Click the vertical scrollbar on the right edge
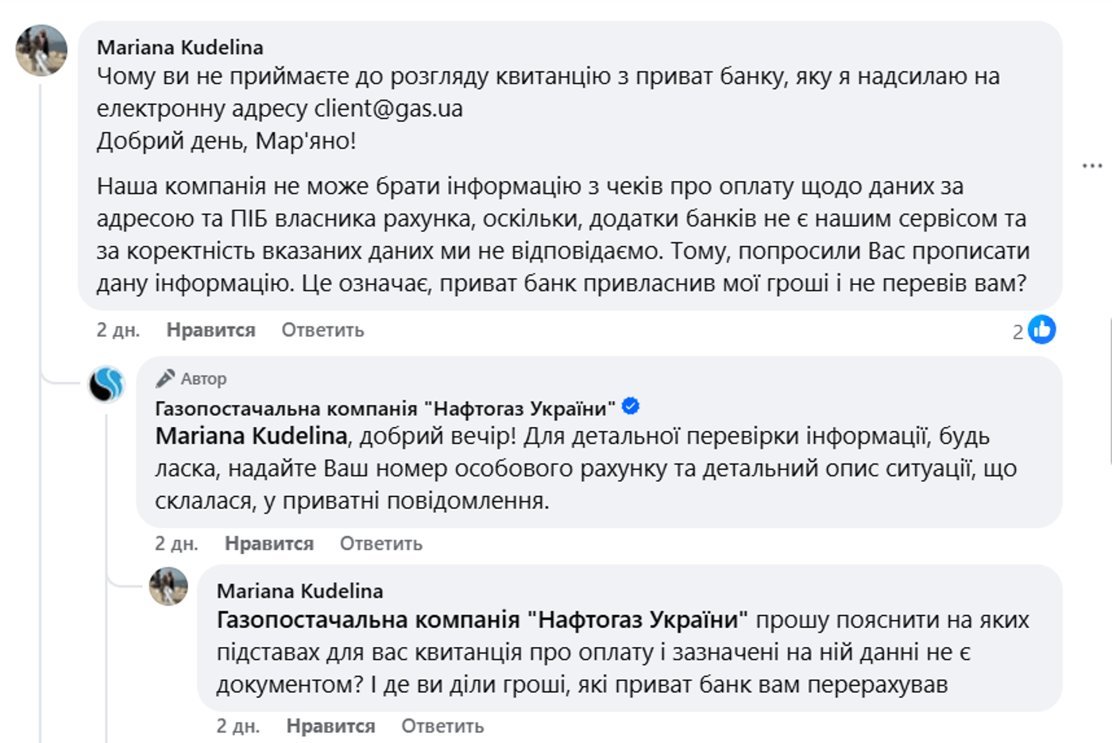The image size is (1112, 743). click(1110, 389)
